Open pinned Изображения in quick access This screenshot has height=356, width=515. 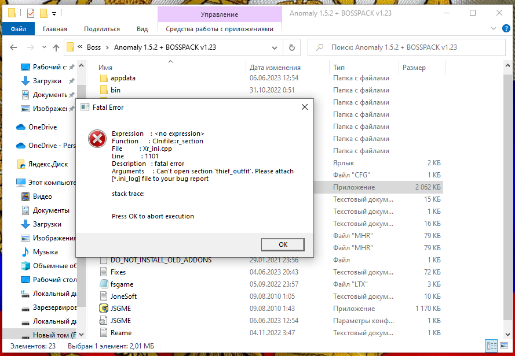tap(48, 109)
